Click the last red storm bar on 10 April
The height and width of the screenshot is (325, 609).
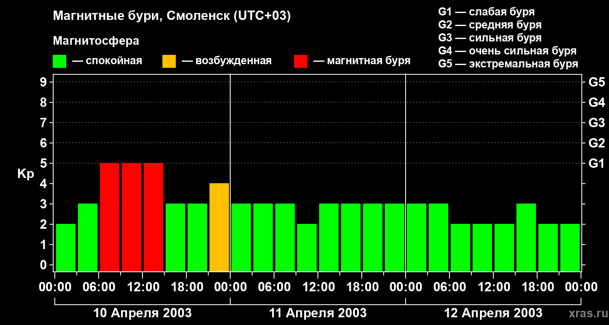point(153,217)
